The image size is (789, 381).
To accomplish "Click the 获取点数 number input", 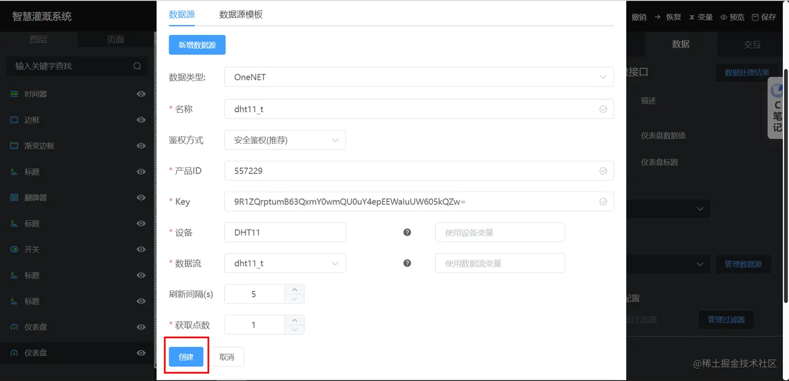I will click(x=255, y=325).
